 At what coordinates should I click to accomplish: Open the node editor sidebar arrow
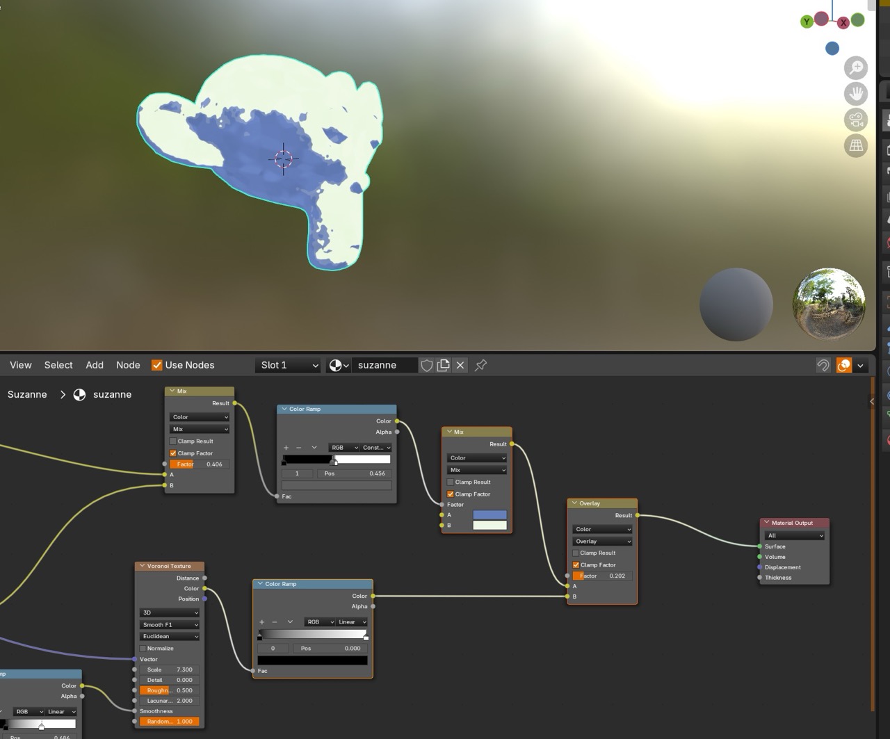tap(872, 401)
